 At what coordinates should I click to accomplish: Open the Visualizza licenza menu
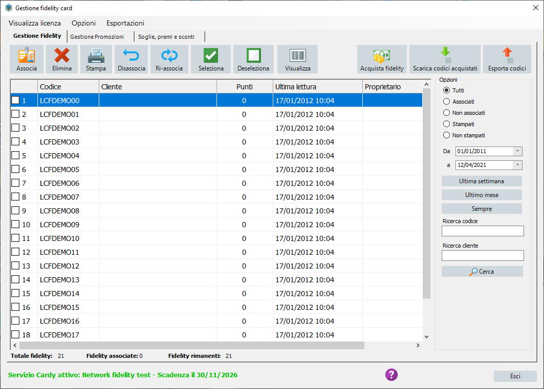35,23
